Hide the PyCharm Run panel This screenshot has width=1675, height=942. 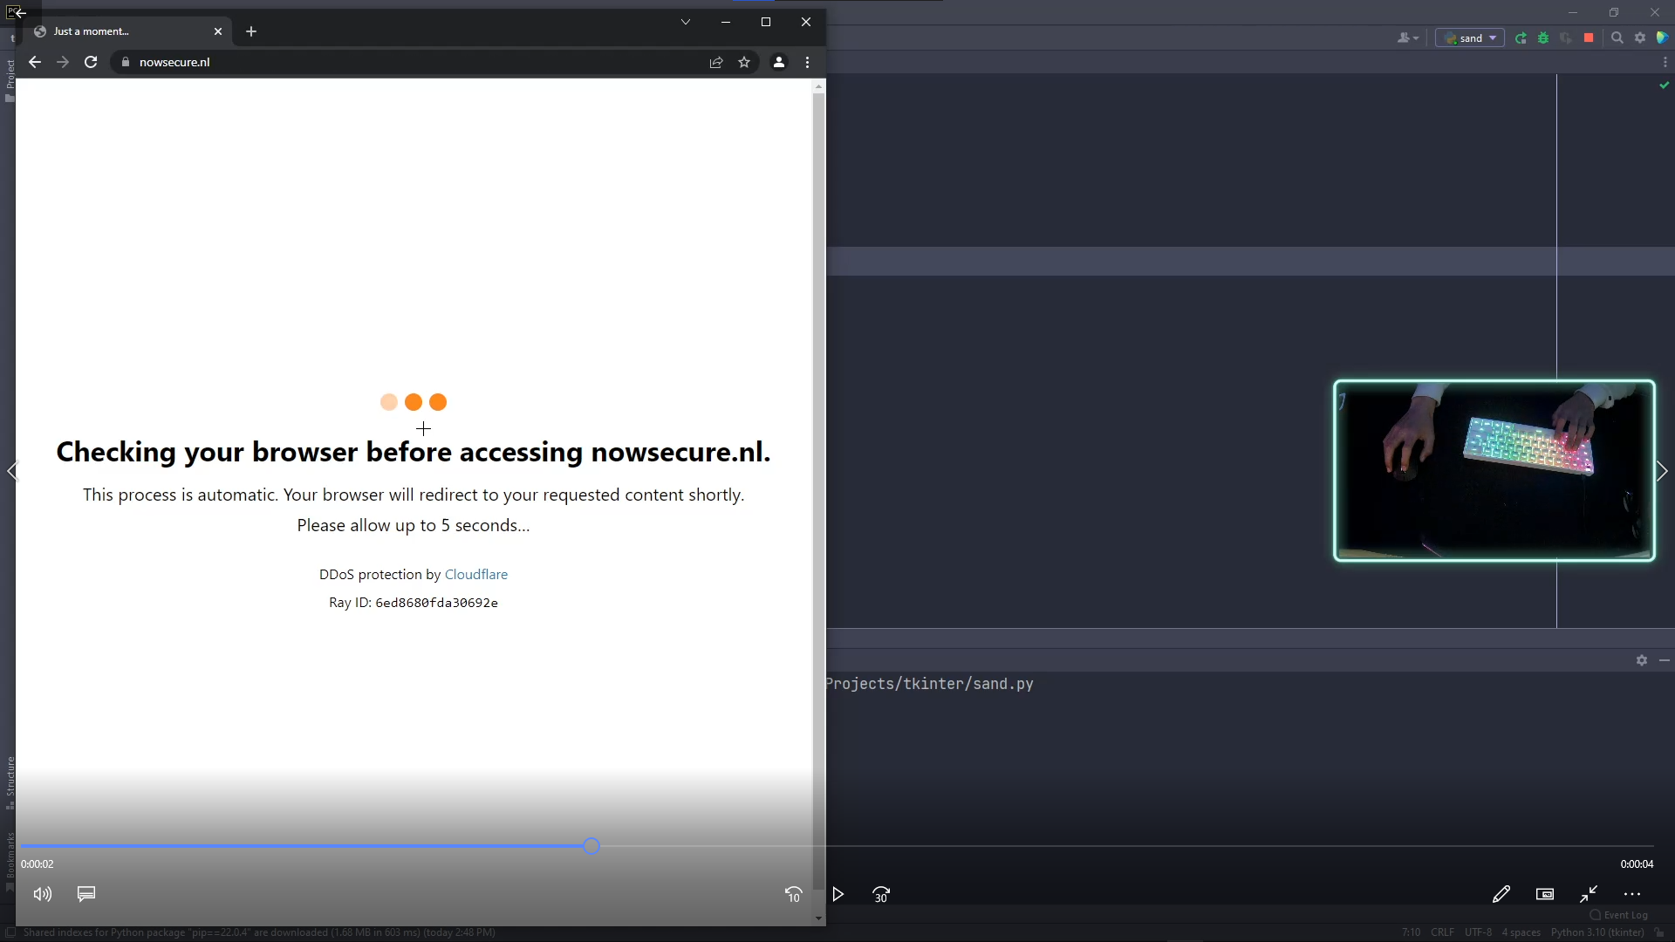1665,660
